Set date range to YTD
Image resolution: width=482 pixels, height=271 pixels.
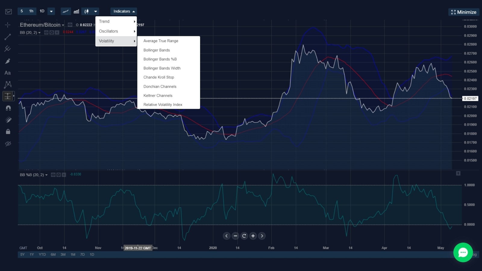(x=42, y=254)
